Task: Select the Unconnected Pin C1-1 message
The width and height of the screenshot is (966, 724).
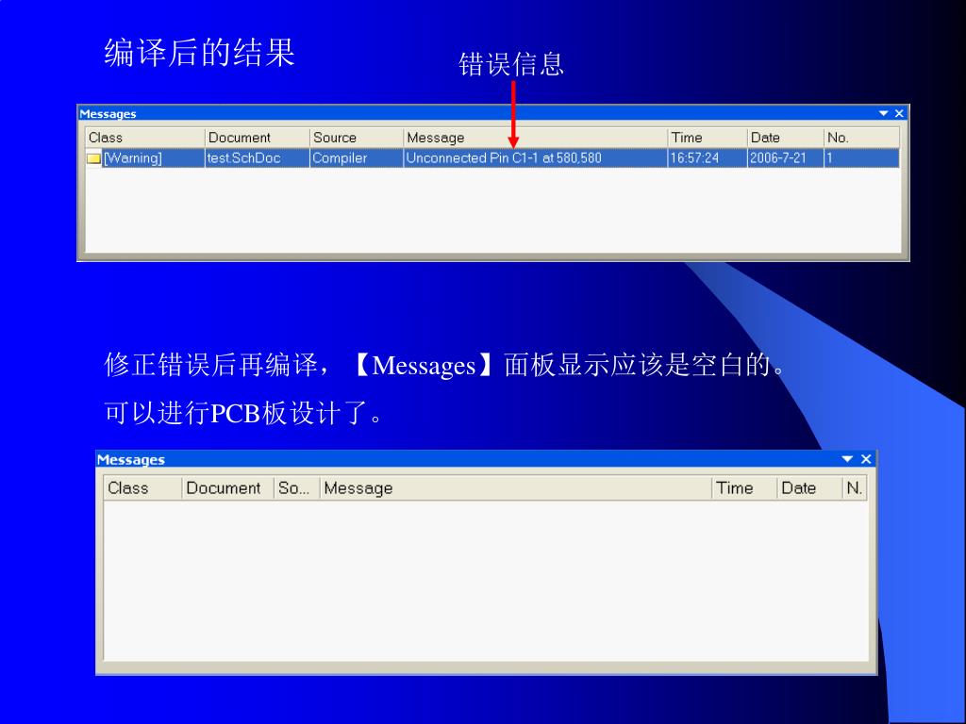Action: (535, 158)
